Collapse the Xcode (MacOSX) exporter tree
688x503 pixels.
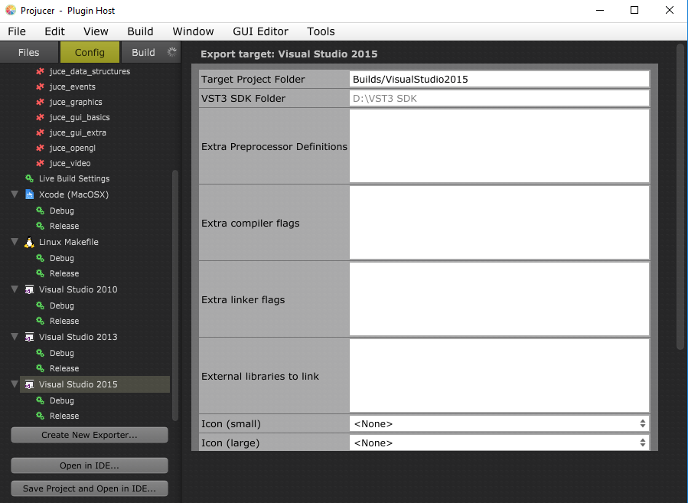point(15,194)
